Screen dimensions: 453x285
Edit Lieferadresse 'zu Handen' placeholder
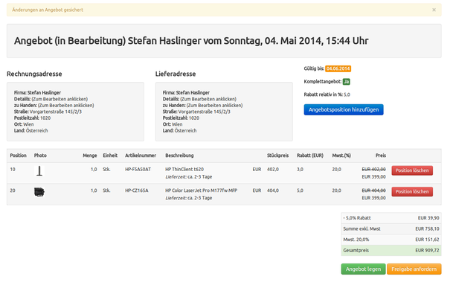point(215,105)
